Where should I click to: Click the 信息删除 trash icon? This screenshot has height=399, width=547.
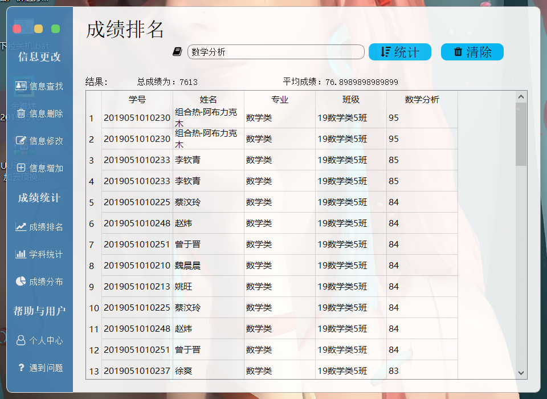pos(21,113)
